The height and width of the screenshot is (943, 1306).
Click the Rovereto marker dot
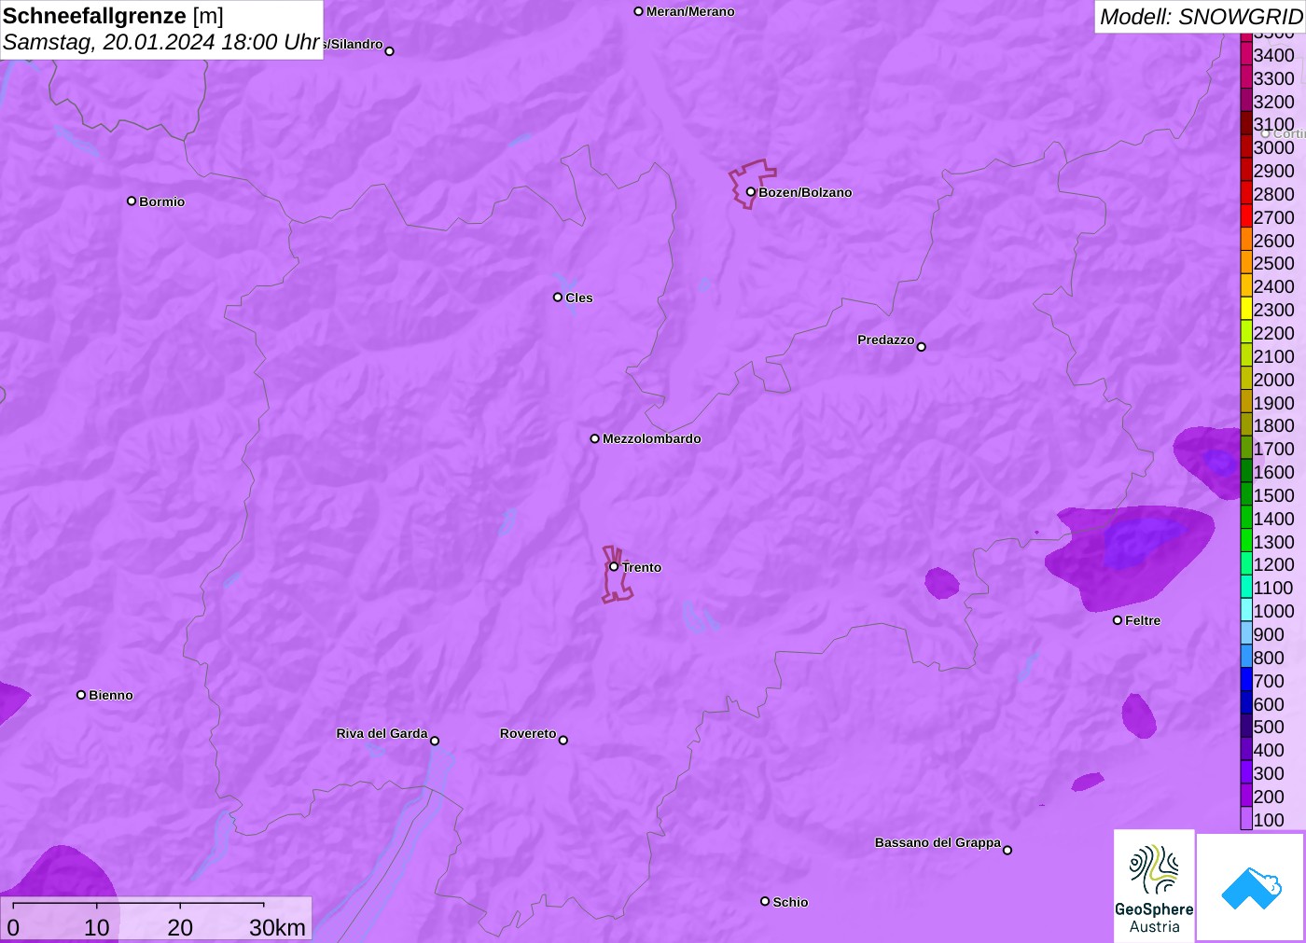[x=563, y=741]
